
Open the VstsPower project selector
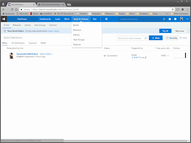(x=22, y=19)
